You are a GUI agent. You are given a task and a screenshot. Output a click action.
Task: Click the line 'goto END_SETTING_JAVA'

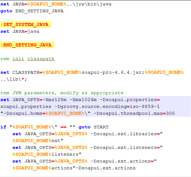[x=32, y=11]
